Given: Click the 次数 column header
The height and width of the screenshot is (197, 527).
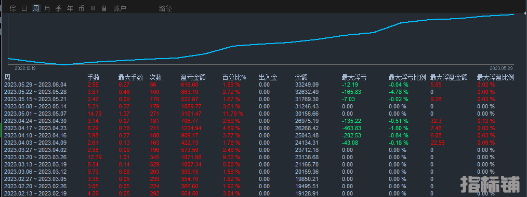Looking at the screenshot, I should pos(155,77).
